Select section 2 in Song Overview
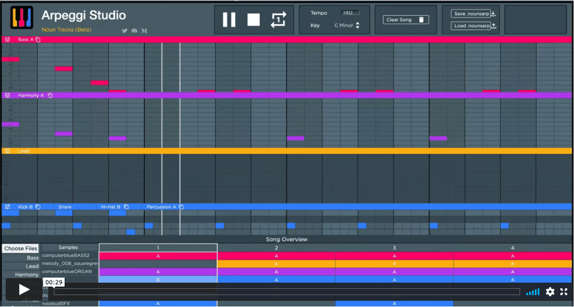The width and height of the screenshot is (574, 307). click(x=276, y=248)
